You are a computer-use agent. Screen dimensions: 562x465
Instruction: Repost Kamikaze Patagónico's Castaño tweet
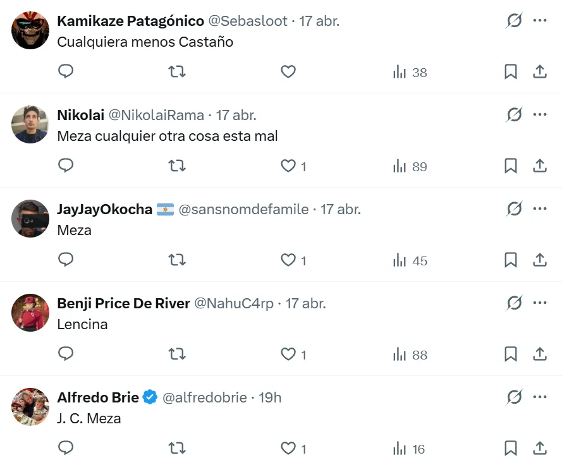177,72
